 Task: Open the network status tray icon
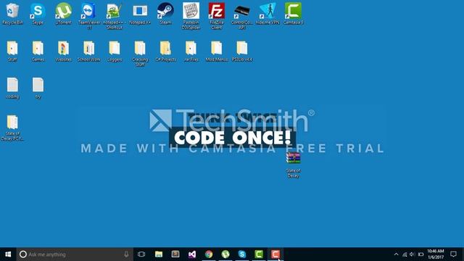405,254
